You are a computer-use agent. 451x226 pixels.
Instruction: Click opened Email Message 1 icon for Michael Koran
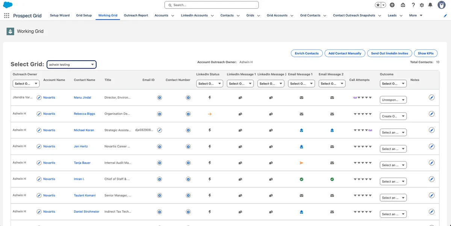tap(301, 130)
